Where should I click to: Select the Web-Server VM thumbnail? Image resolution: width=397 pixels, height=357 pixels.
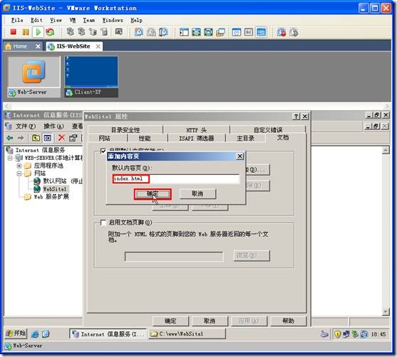click(x=34, y=77)
